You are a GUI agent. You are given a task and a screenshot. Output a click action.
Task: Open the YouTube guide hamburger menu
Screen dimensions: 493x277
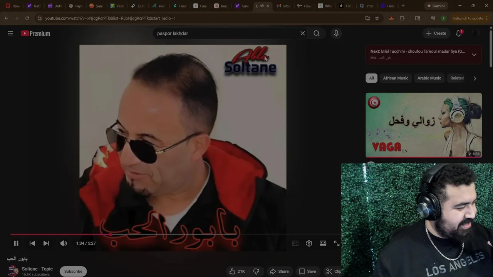(10, 33)
